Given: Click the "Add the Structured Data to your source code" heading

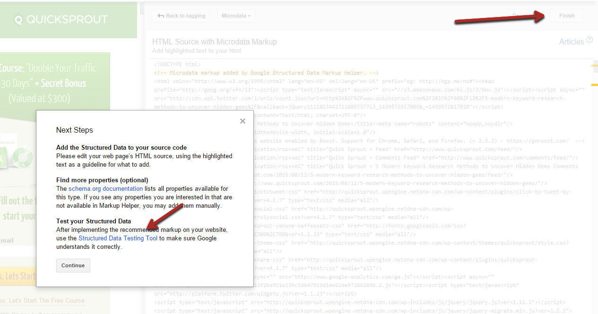Looking at the screenshot, I should pos(121,148).
